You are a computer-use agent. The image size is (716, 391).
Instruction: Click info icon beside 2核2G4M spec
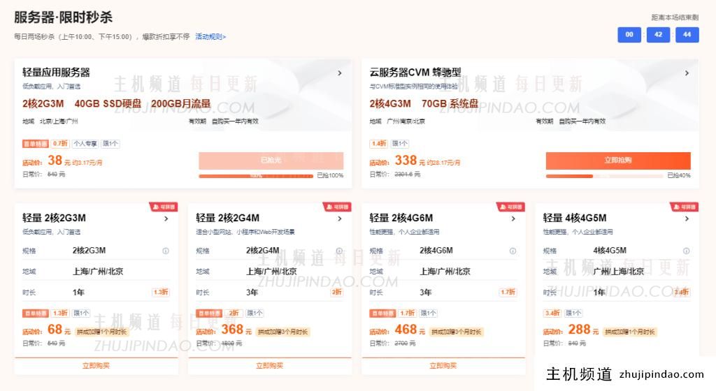point(339,251)
